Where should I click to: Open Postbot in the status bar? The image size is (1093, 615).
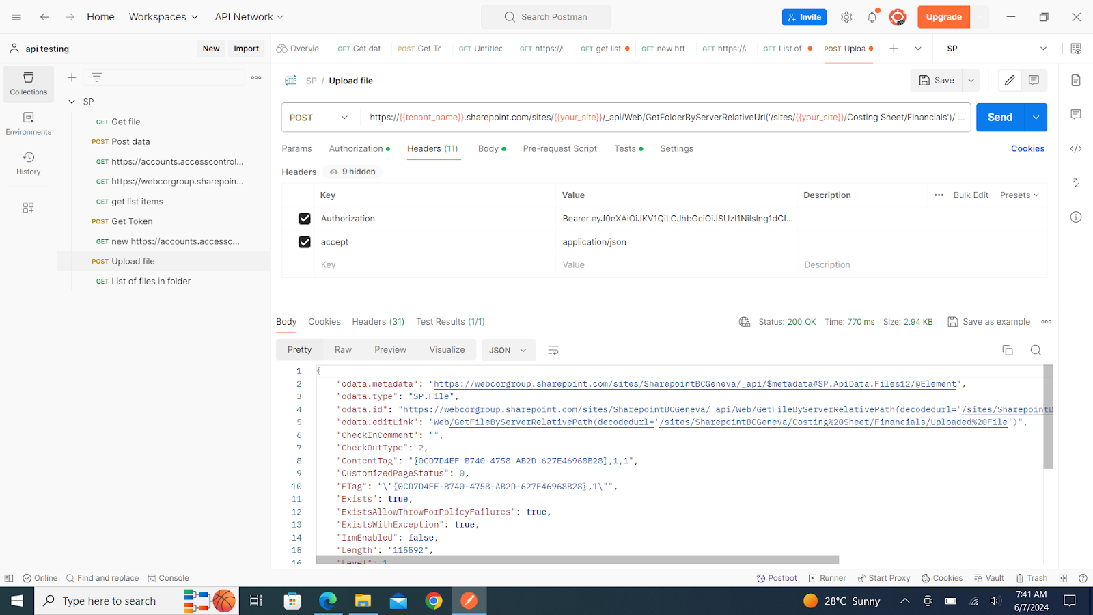777,578
